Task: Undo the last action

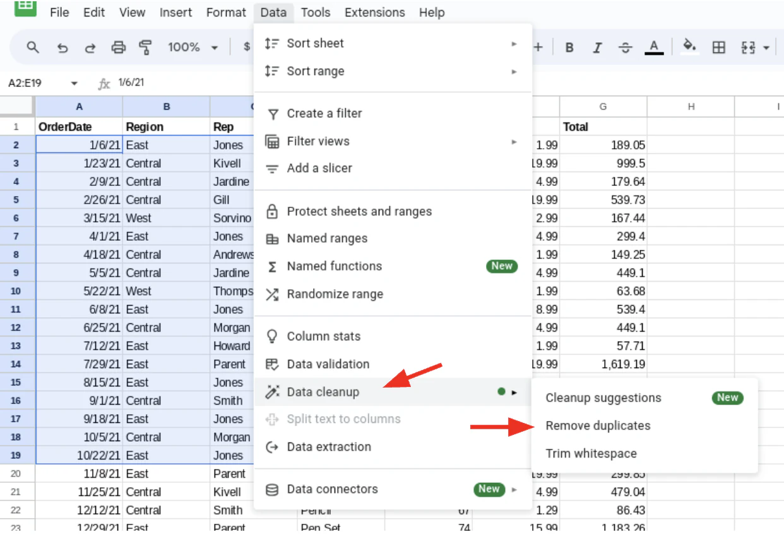Action: point(62,47)
